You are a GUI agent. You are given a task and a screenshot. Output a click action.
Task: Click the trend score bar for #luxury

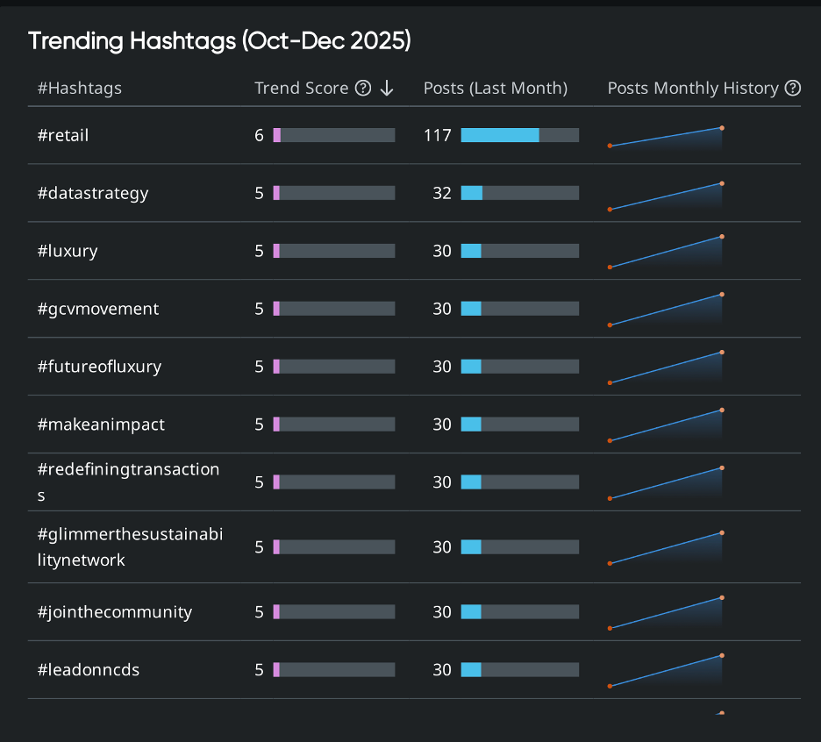[333, 251]
